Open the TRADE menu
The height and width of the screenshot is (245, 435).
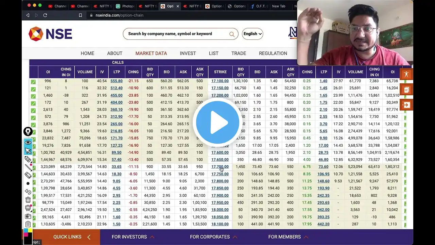point(239,53)
